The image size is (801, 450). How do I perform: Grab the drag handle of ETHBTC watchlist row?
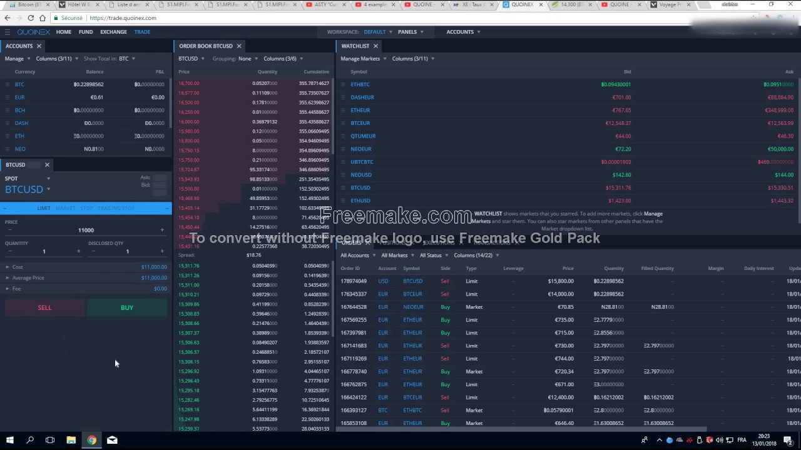point(344,84)
